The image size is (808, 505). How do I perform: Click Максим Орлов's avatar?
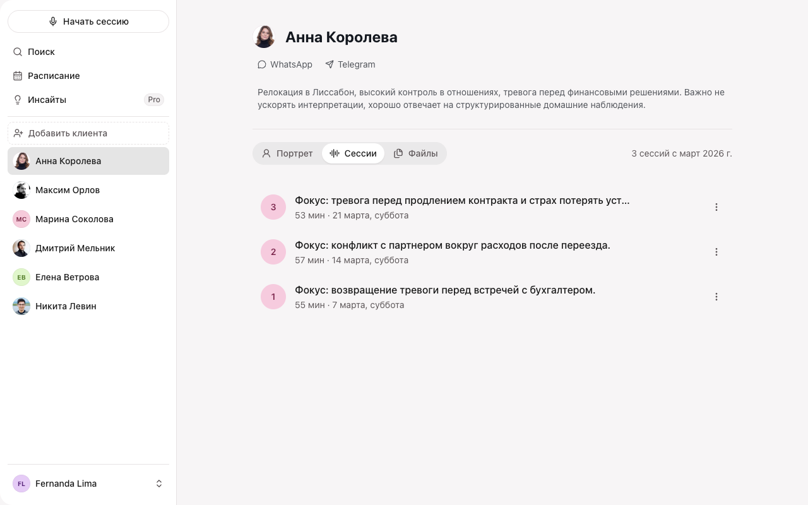(21, 190)
